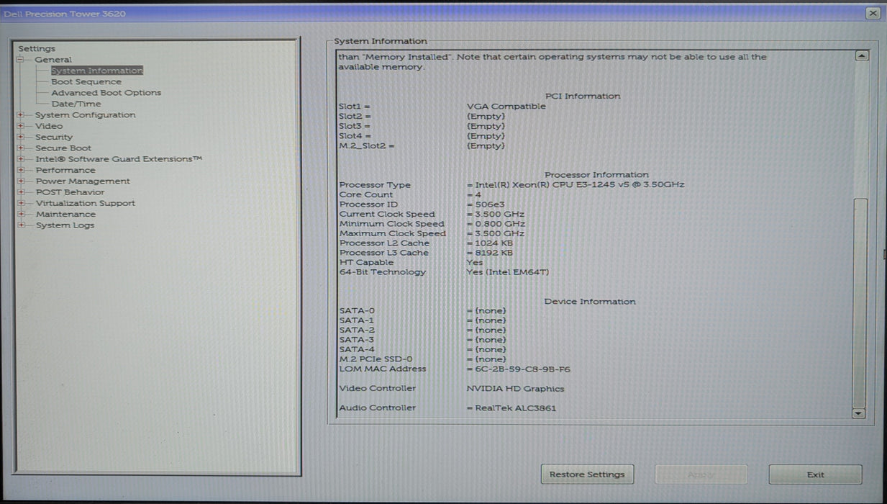Select the Virtualization Support label
Image resolution: width=887 pixels, height=504 pixels.
point(86,203)
